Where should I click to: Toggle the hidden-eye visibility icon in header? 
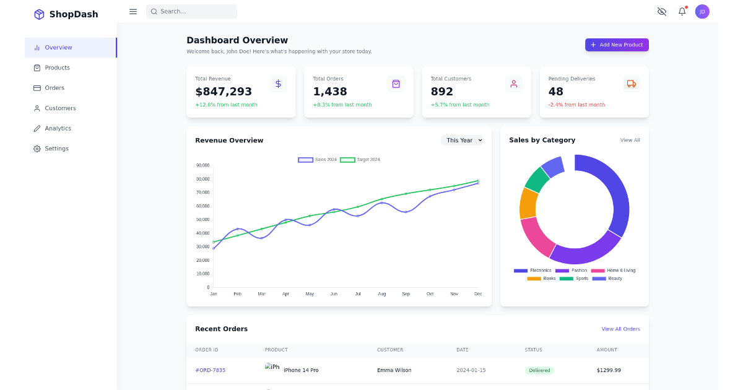pos(661,11)
